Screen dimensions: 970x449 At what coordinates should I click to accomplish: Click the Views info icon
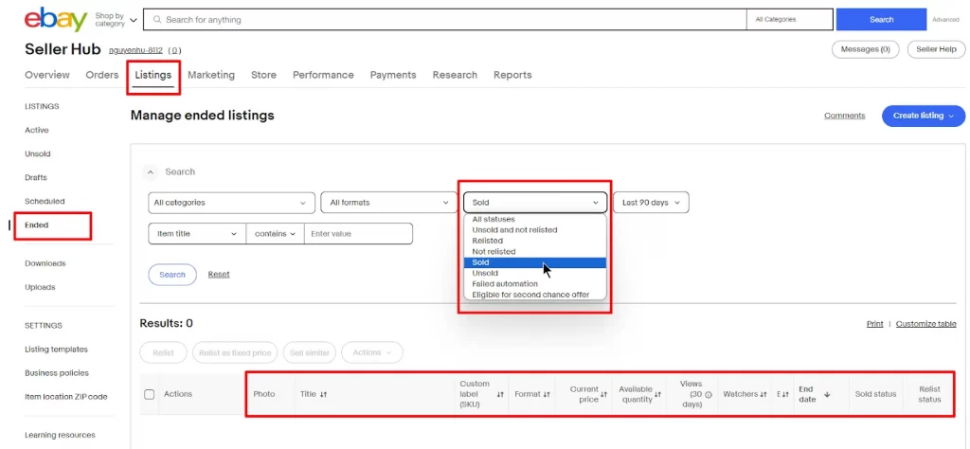(x=709, y=394)
